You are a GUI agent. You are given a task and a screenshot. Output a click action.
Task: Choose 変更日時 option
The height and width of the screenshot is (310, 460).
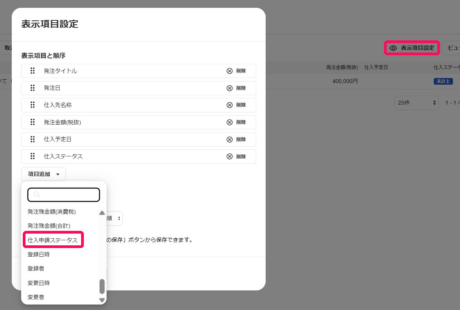tap(39, 283)
